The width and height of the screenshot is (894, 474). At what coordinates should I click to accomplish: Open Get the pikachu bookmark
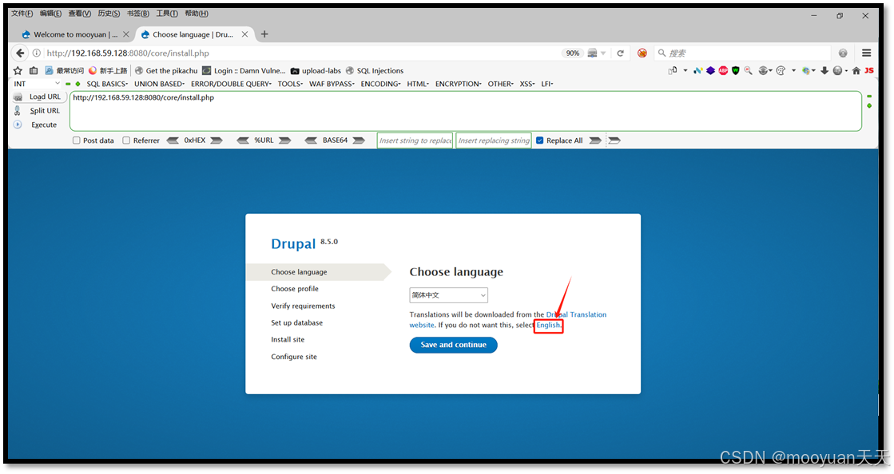coord(166,71)
